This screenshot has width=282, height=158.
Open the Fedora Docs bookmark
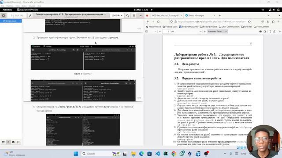[x=170, y=27]
